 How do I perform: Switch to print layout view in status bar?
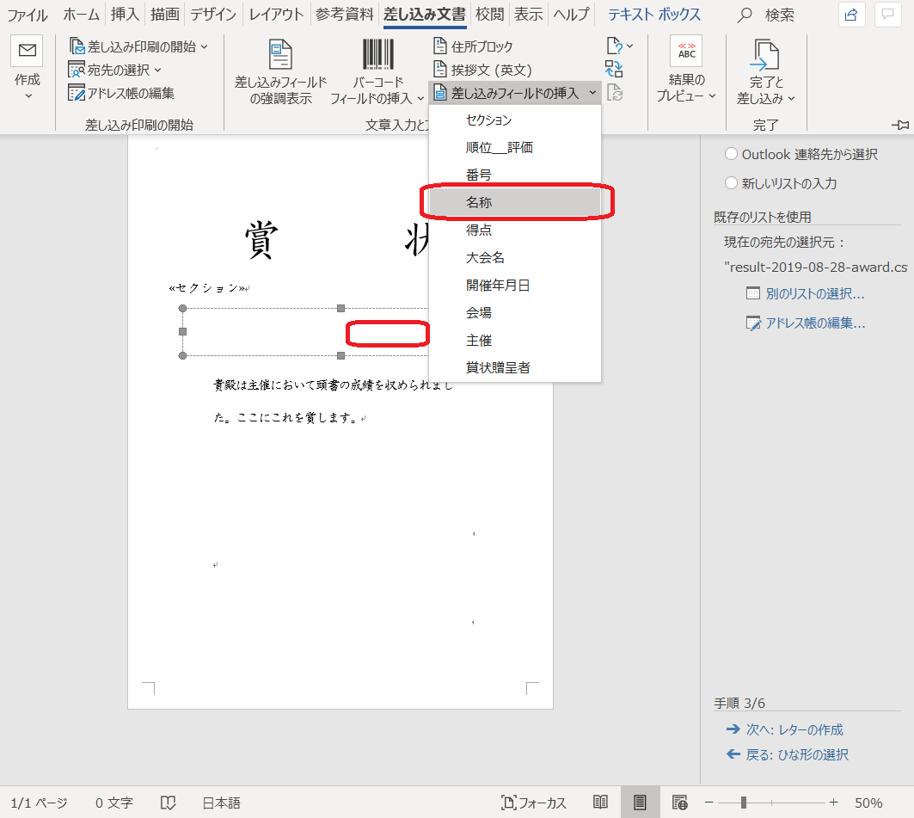click(640, 803)
